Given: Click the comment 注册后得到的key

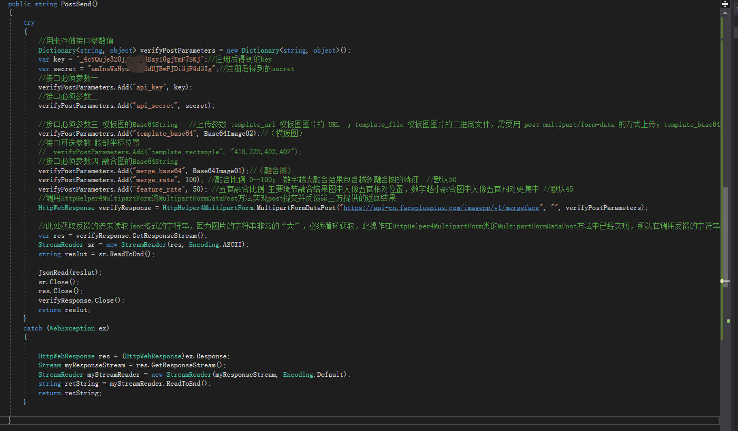Looking at the screenshot, I should point(240,59).
